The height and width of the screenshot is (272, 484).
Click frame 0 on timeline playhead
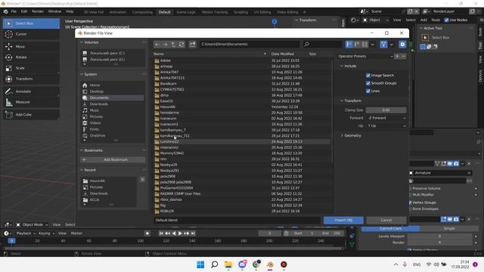11,241
